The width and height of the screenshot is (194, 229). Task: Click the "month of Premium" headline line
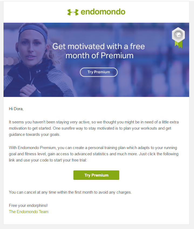(x=99, y=56)
